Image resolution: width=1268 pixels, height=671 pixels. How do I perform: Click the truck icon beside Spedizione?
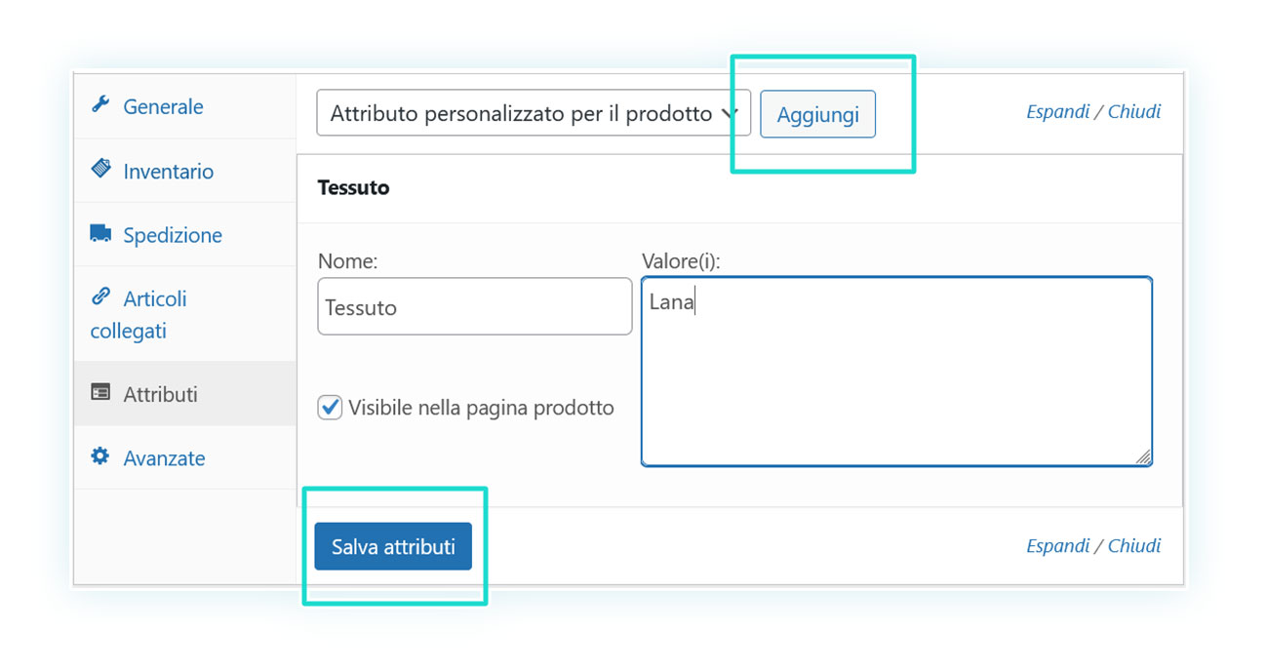100,233
